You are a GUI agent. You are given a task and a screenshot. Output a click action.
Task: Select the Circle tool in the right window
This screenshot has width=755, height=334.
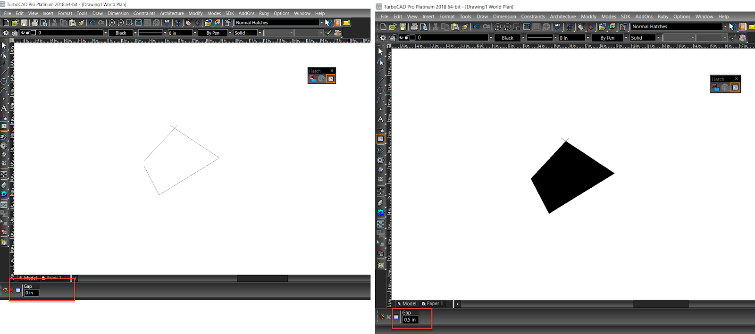381,90
